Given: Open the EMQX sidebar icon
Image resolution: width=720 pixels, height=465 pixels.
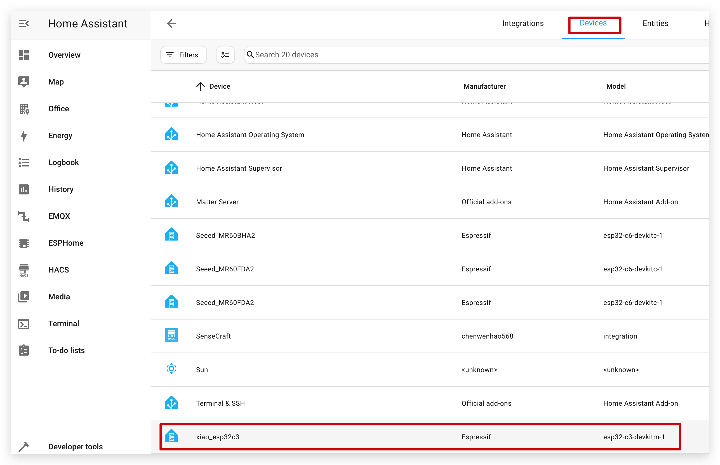Looking at the screenshot, I should click(23, 216).
